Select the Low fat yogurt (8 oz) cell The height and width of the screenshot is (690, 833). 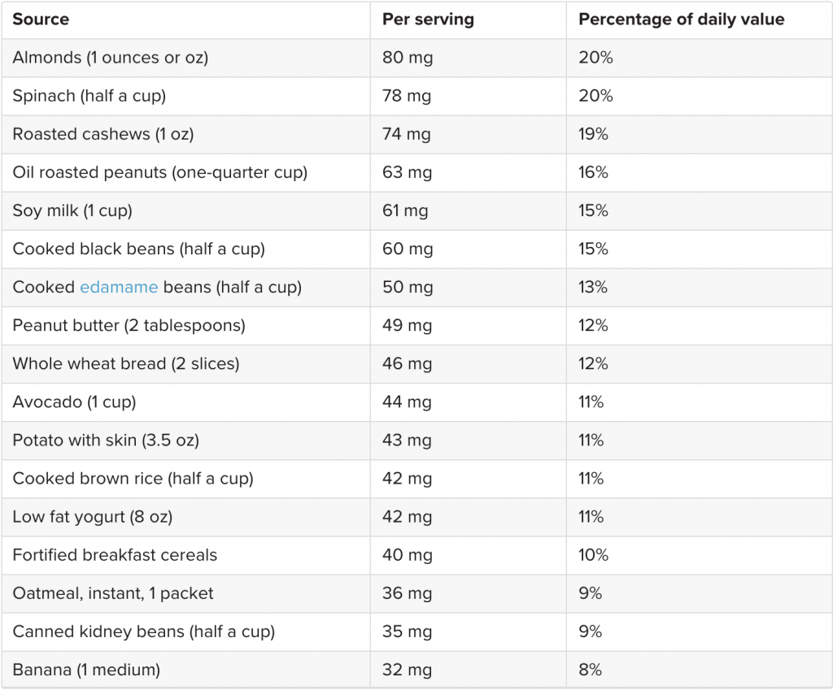[92, 517]
